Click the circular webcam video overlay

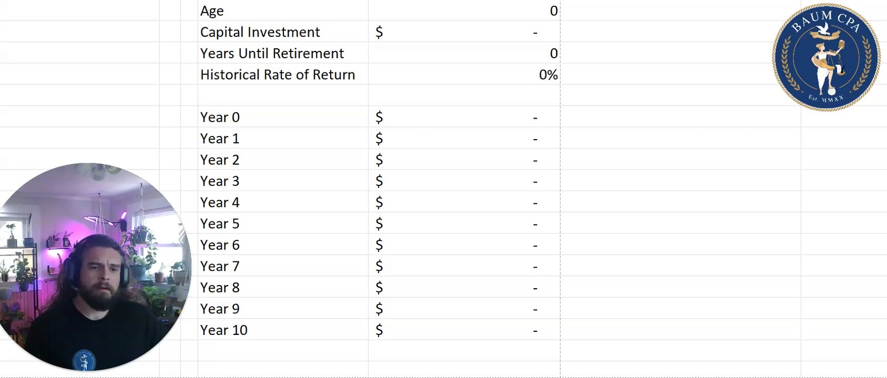pos(94,267)
